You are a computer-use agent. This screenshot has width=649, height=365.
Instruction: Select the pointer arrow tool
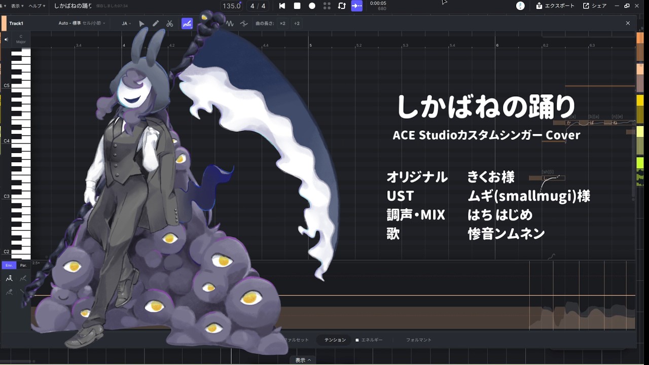pos(141,23)
